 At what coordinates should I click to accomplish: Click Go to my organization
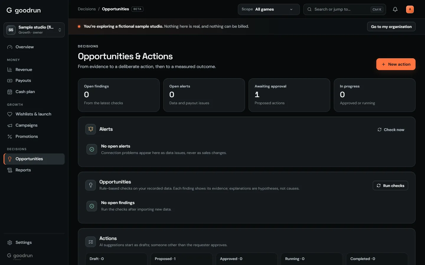click(391, 26)
